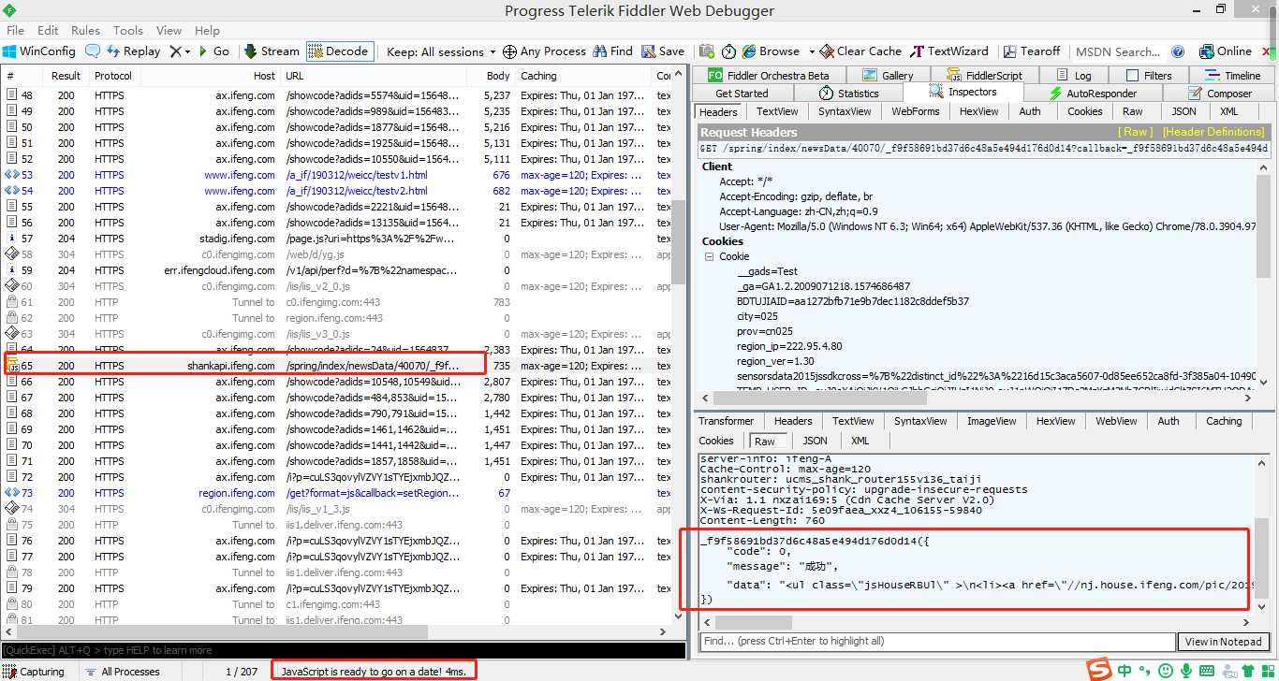This screenshot has height=681, width=1279.
Task: Click the QuickExec command box
Action: pos(344,650)
